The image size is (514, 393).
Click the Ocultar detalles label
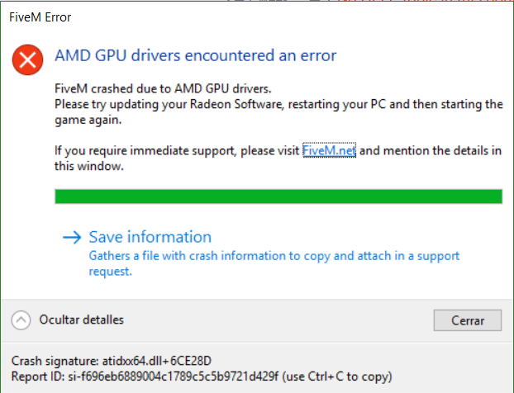81,320
